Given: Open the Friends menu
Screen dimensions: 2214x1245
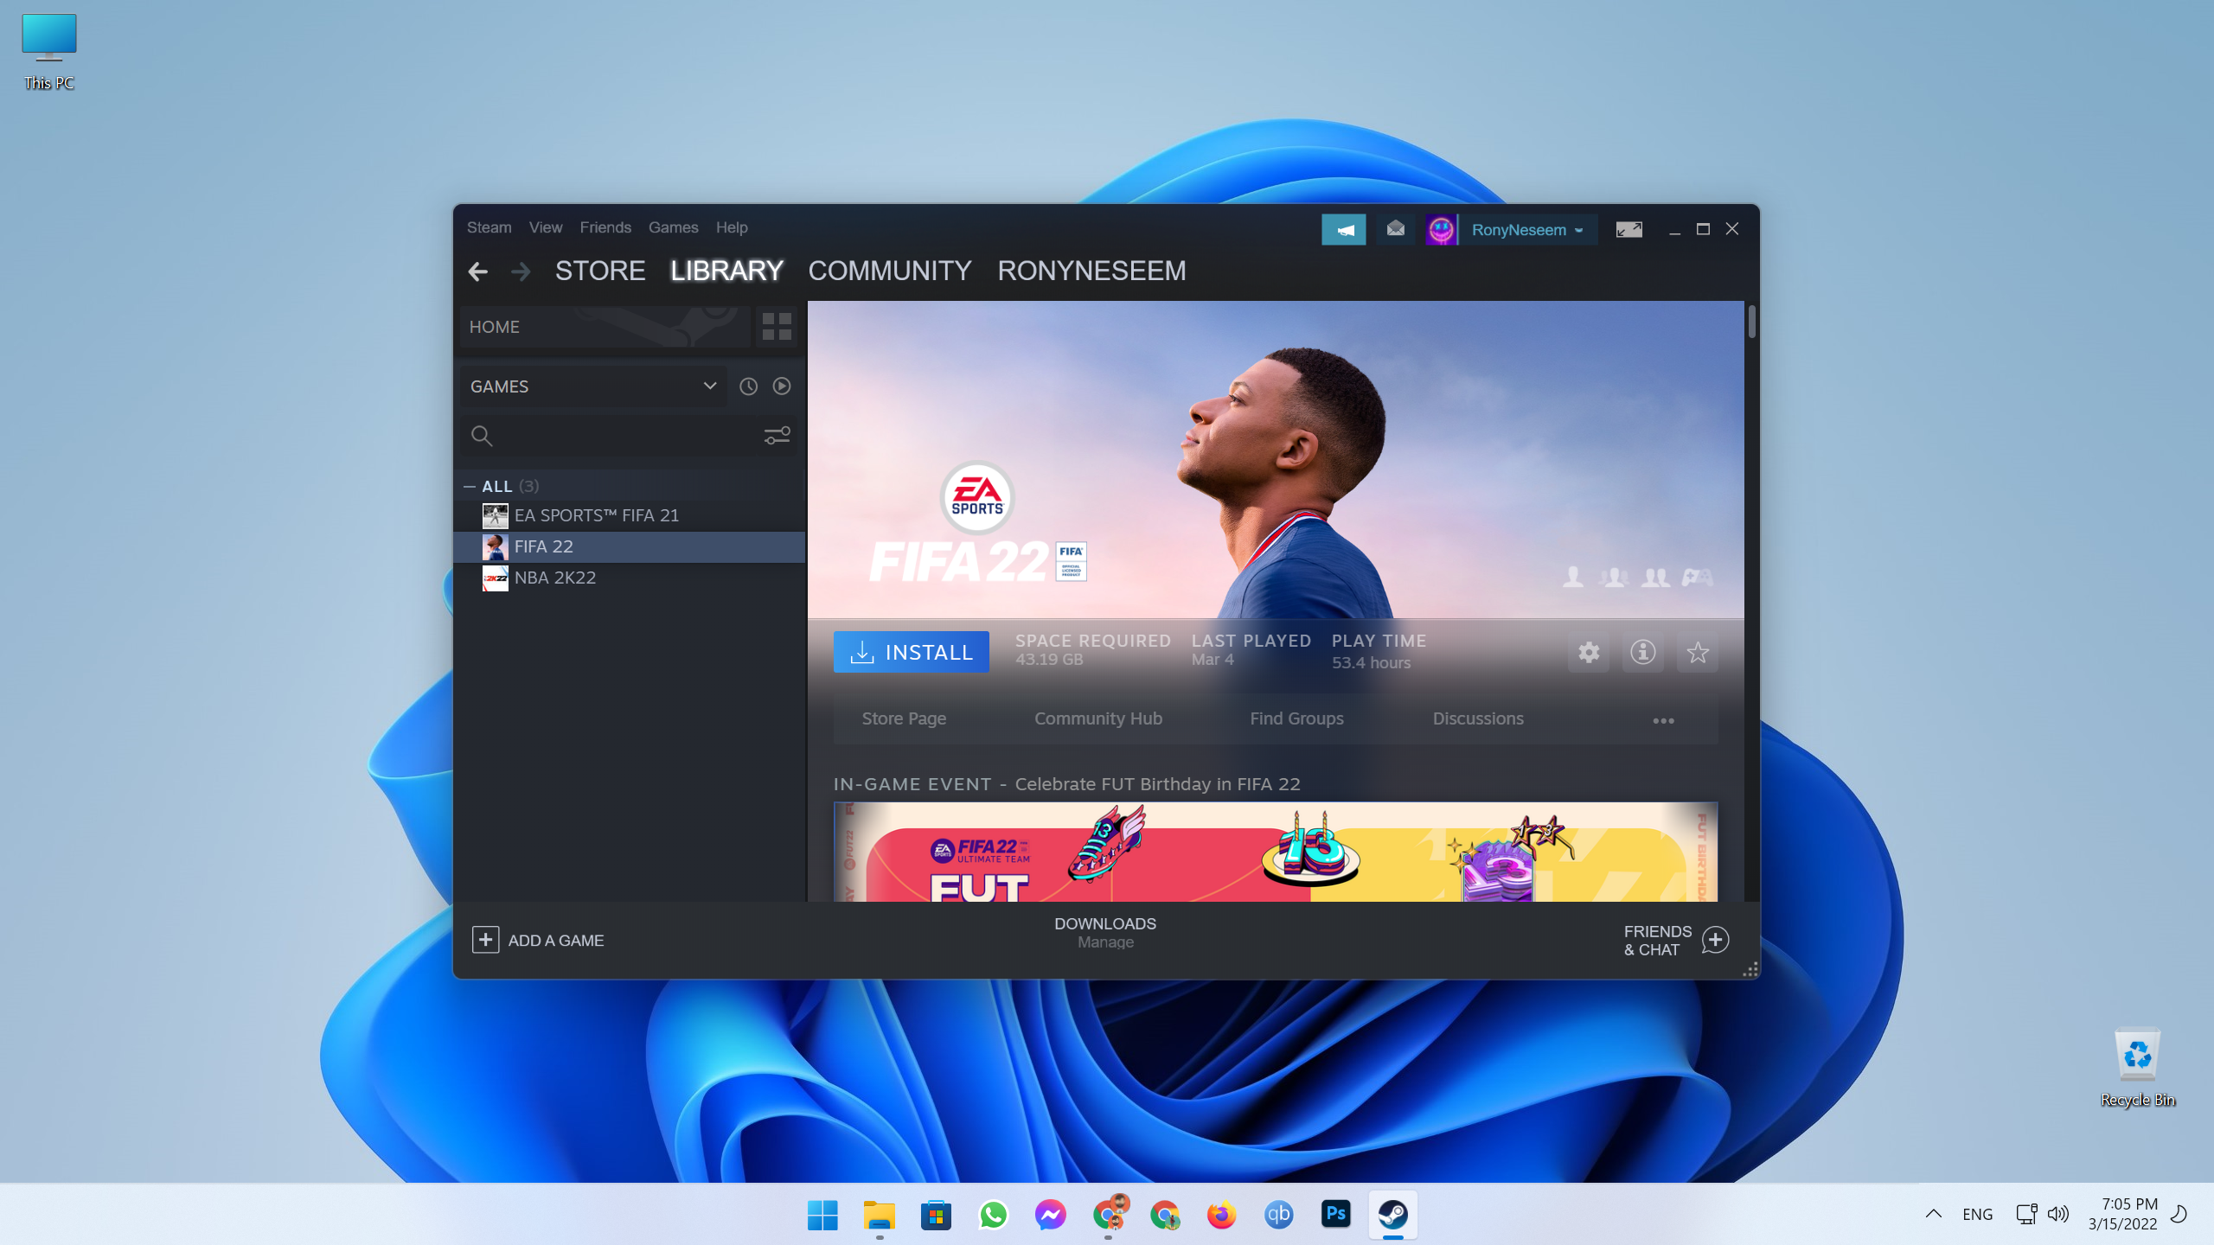Looking at the screenshot, I should tap(605, 227).
